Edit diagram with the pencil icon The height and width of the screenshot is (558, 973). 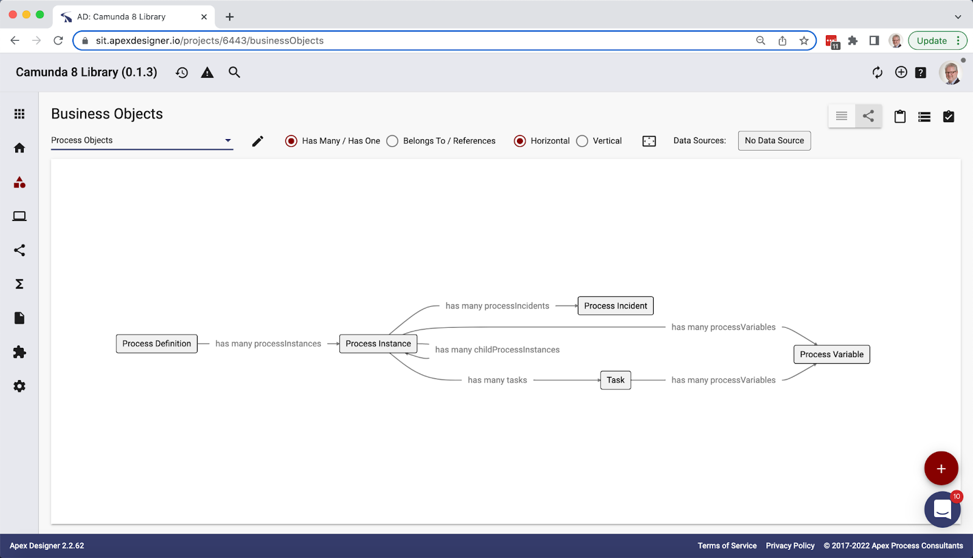258,141
